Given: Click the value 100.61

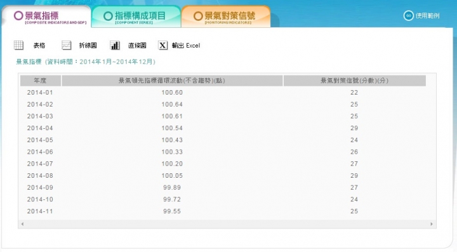Looking at the screenshot, I should tap(172, 116).
